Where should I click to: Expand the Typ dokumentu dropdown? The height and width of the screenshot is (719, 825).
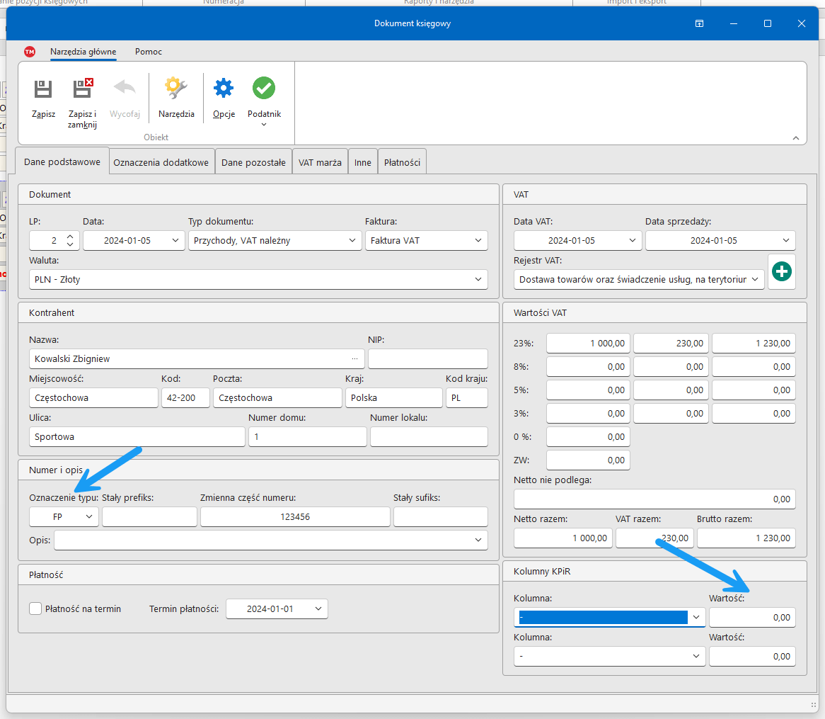(353, 241)
